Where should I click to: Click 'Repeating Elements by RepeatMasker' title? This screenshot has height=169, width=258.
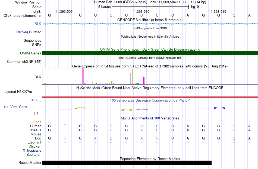pyautogui.click(x=150, y=159)
